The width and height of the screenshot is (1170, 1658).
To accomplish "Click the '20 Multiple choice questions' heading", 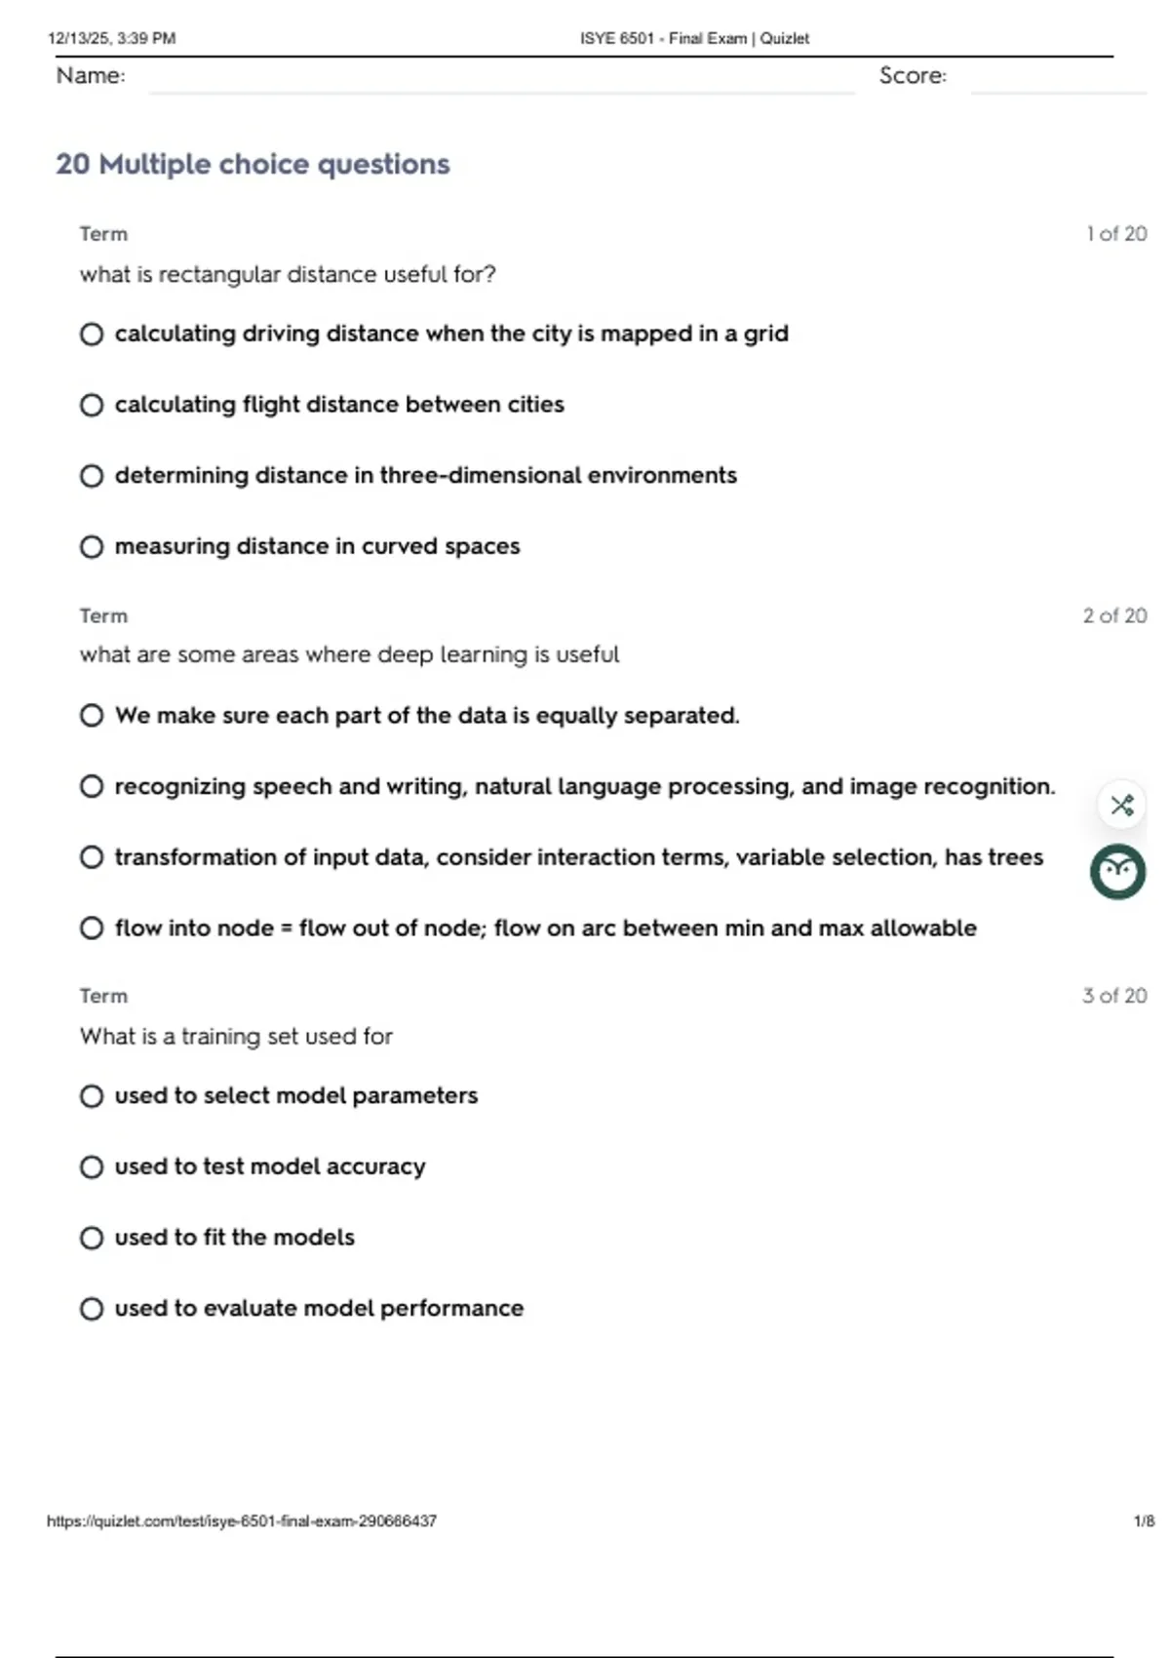I will click(x=253, y=164).
